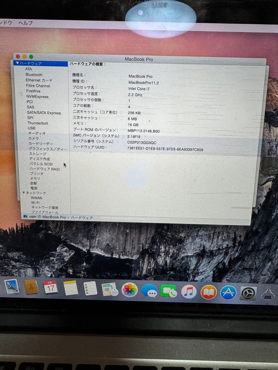Collapse the ネットワーク section triangle

coord(24,193)
